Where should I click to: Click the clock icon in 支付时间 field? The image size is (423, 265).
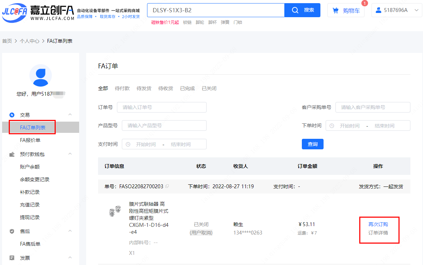[x=128, y=144]
